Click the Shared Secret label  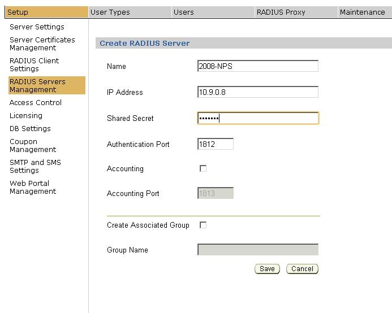130,118
